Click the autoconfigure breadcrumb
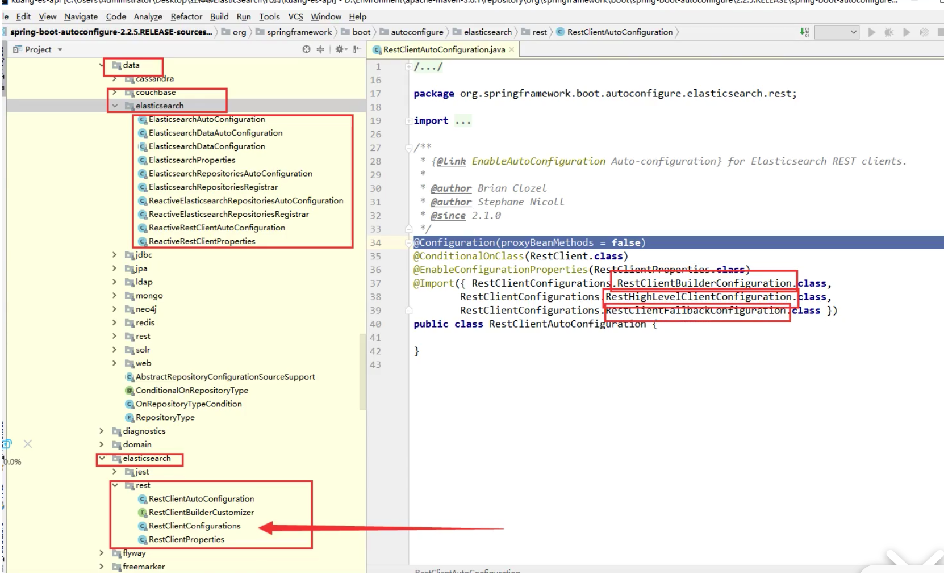 click(x=417, y=32)
